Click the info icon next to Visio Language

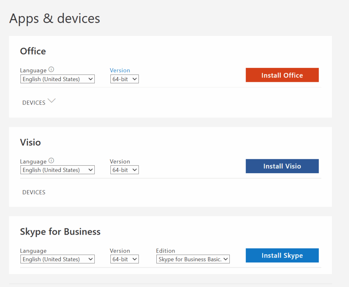point(51,160)
